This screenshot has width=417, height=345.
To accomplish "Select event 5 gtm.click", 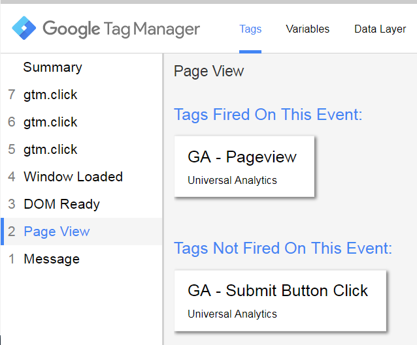I will click(x=50, y=149).
